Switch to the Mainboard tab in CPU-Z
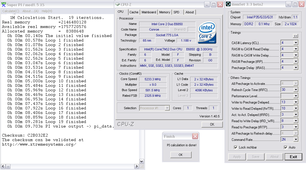This screenshot has width=306, height=170. (149, 12)
